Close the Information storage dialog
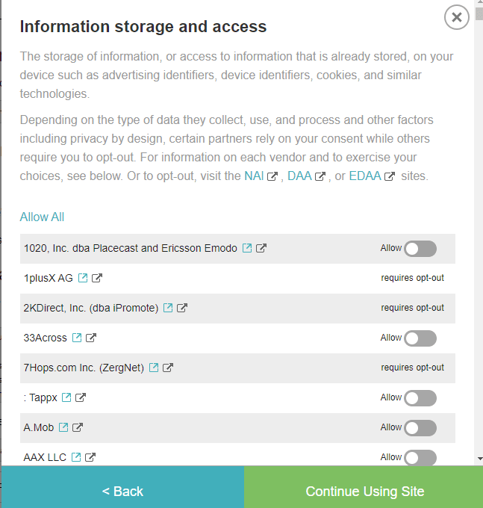 coord(456,17)
